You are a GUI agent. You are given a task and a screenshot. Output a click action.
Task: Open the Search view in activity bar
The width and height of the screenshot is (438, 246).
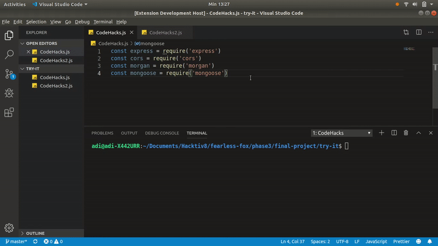(9, 54)
